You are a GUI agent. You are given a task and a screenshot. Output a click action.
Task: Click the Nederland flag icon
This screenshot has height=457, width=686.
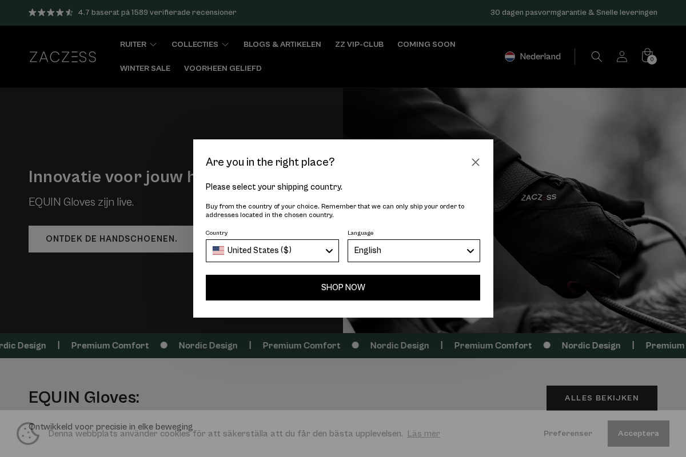click(510, 57)
